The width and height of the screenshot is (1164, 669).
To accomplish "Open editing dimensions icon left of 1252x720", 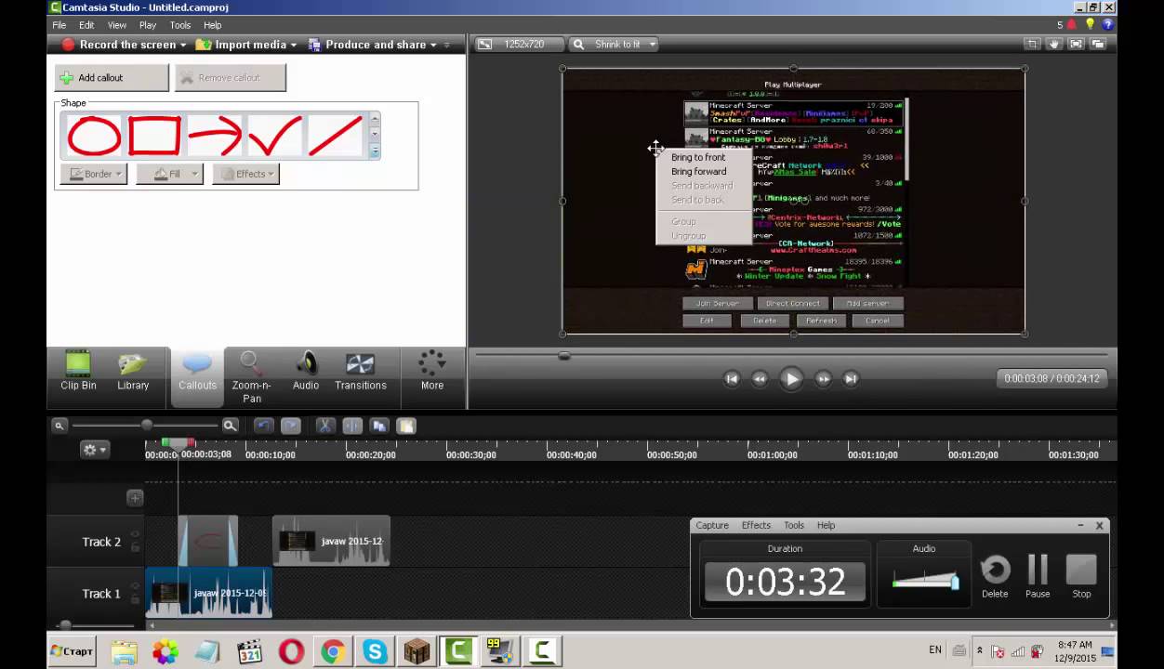I will click(x=484, y=44).
